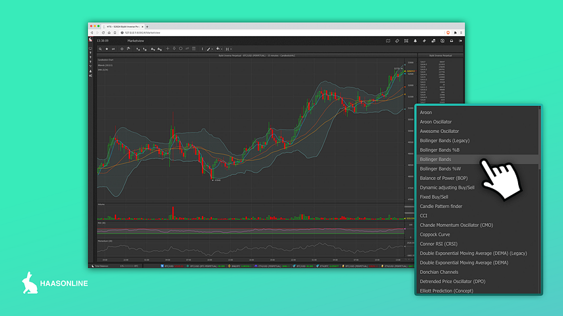Viewport: 563px width, 316px height.
Task: Select Detrended Price Oscillator (DPO)
Action: (x=452, y=281)
